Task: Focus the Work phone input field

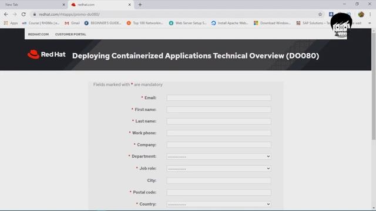Action: [219, 133]
